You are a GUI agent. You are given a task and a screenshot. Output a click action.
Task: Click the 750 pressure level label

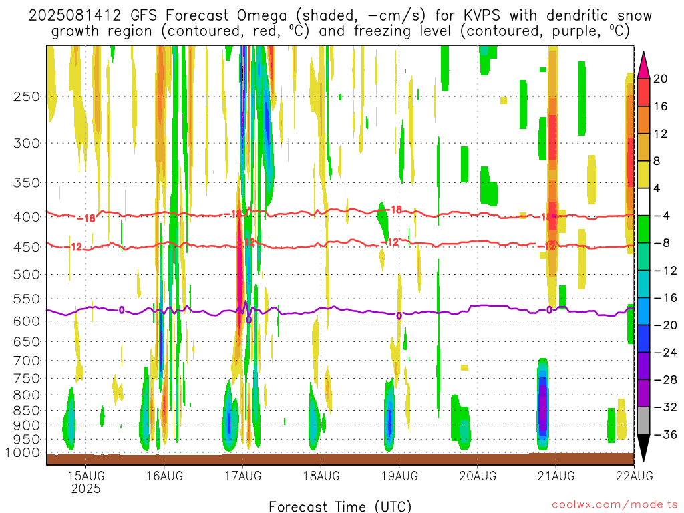[27, 379]
